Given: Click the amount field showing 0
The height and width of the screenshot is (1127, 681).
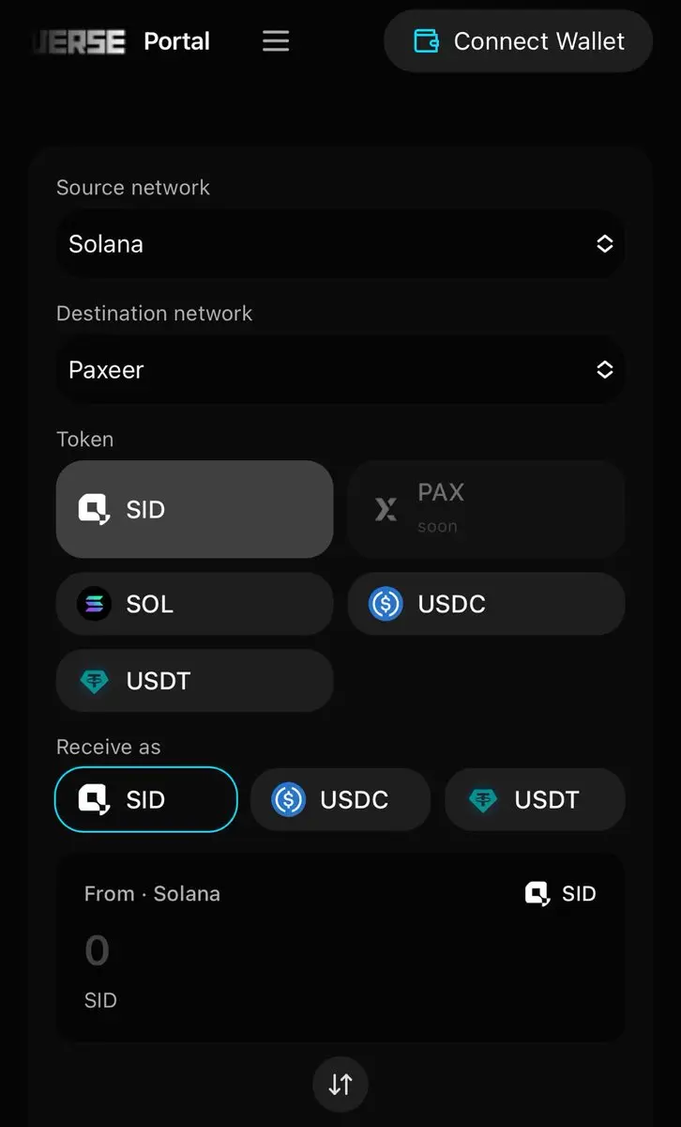Looking at the screenshot, I should (x=98, y=950).
